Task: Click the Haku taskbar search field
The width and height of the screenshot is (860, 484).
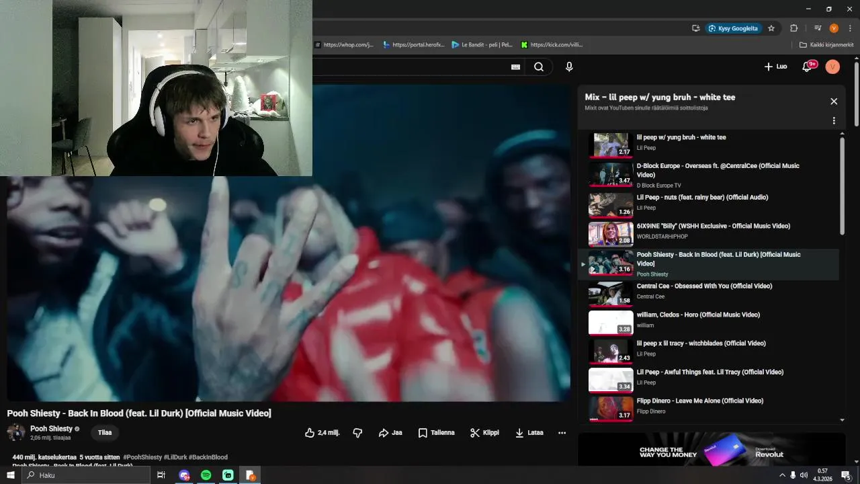Action: coord(86,475)
